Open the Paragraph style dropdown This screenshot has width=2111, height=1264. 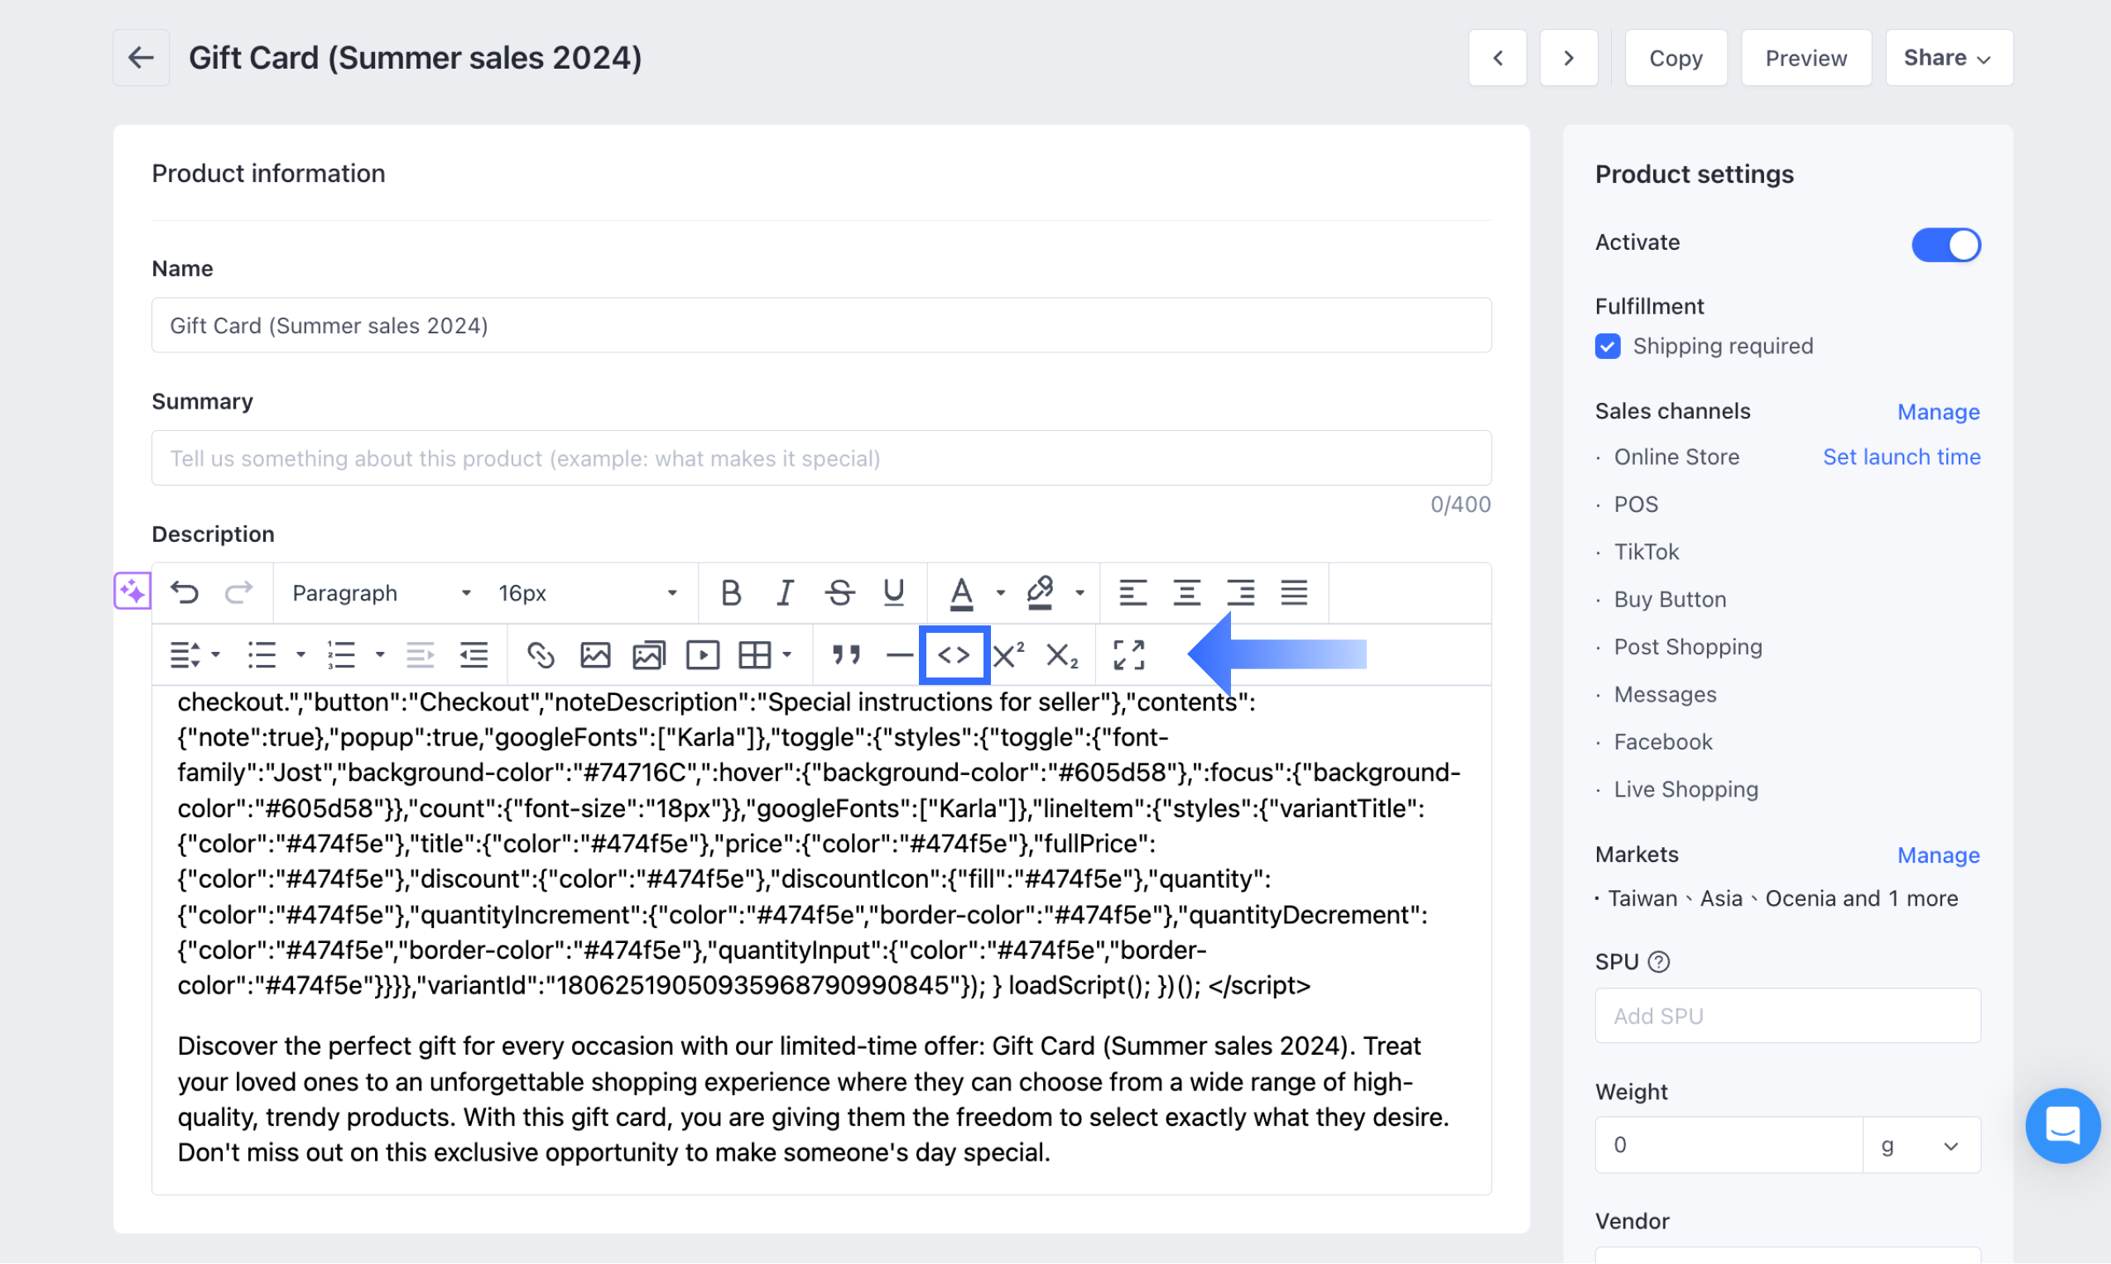380,593
